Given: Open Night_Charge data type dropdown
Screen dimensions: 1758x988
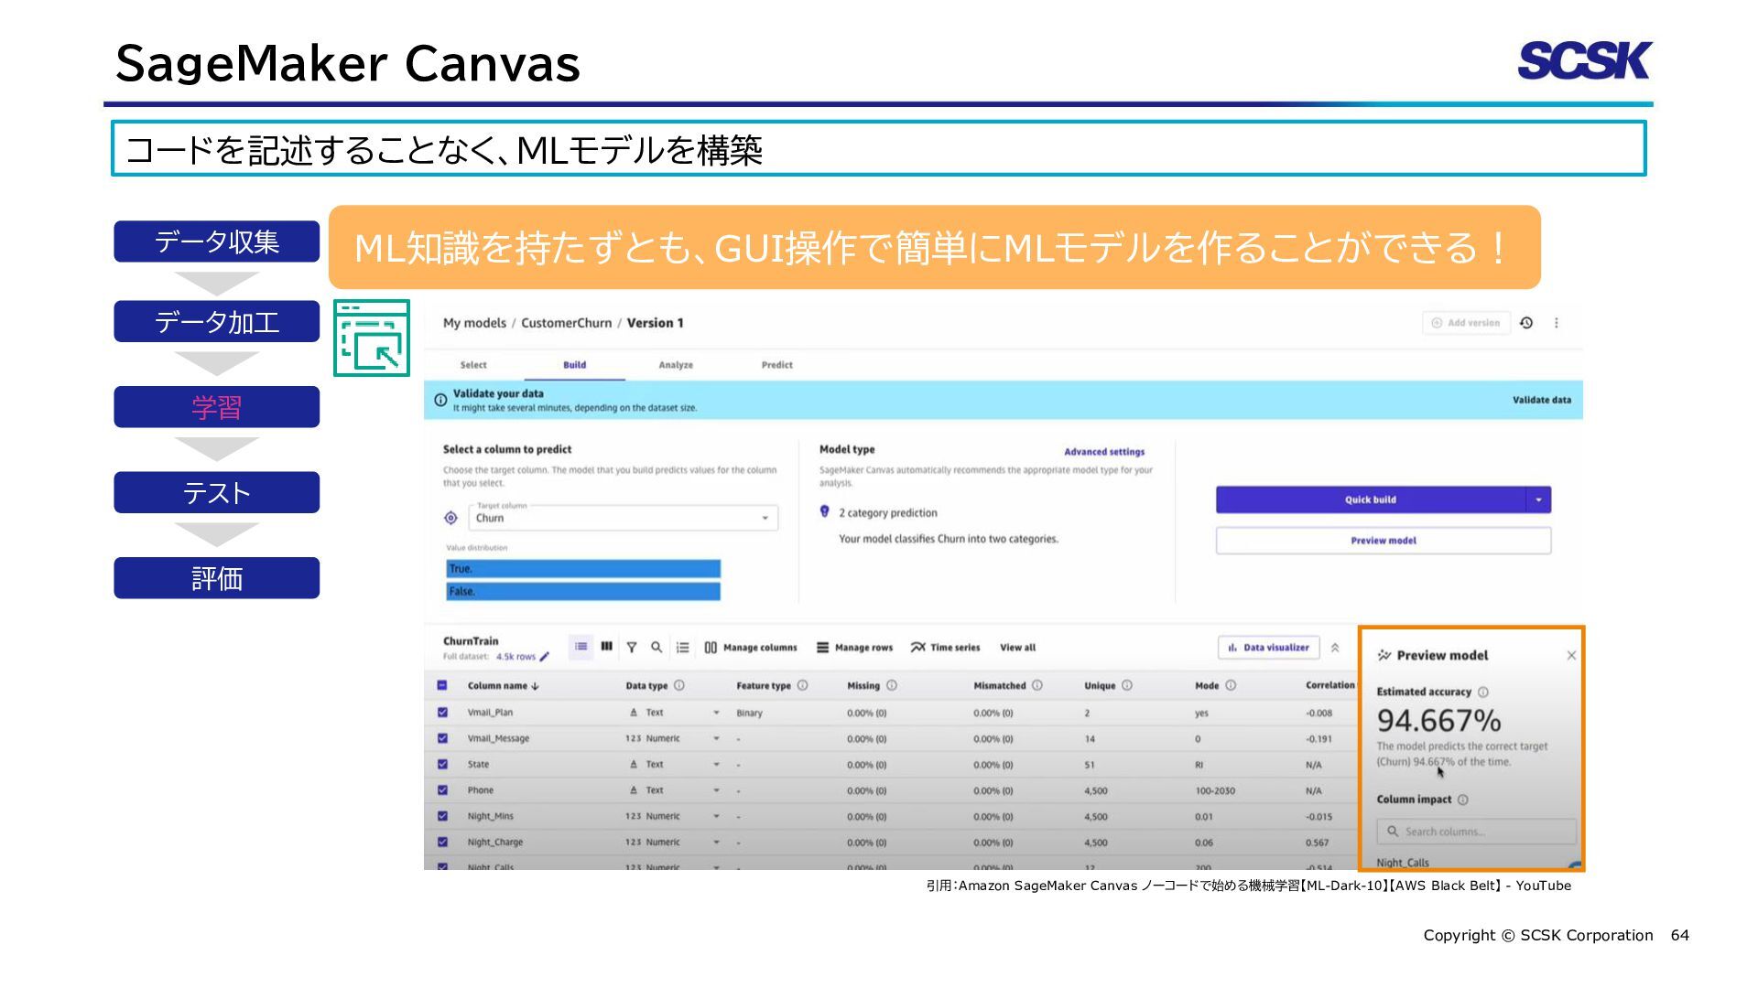Looking at the screenshot, I should point(716,842).
